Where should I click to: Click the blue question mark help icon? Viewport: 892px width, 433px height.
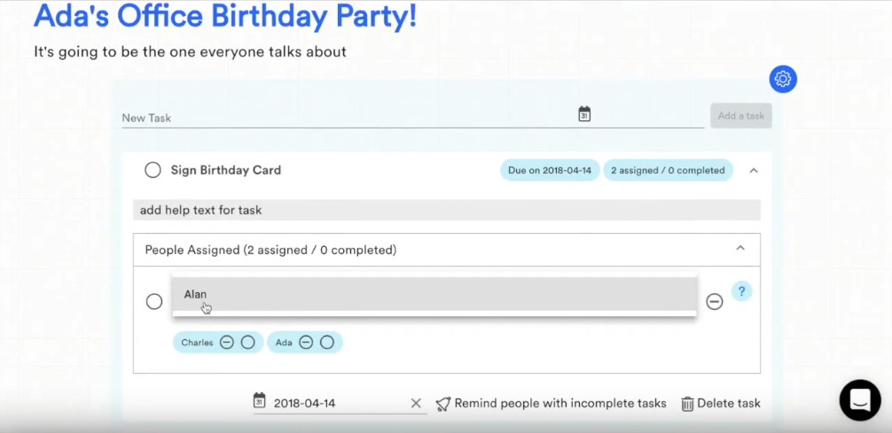[741, 291]
